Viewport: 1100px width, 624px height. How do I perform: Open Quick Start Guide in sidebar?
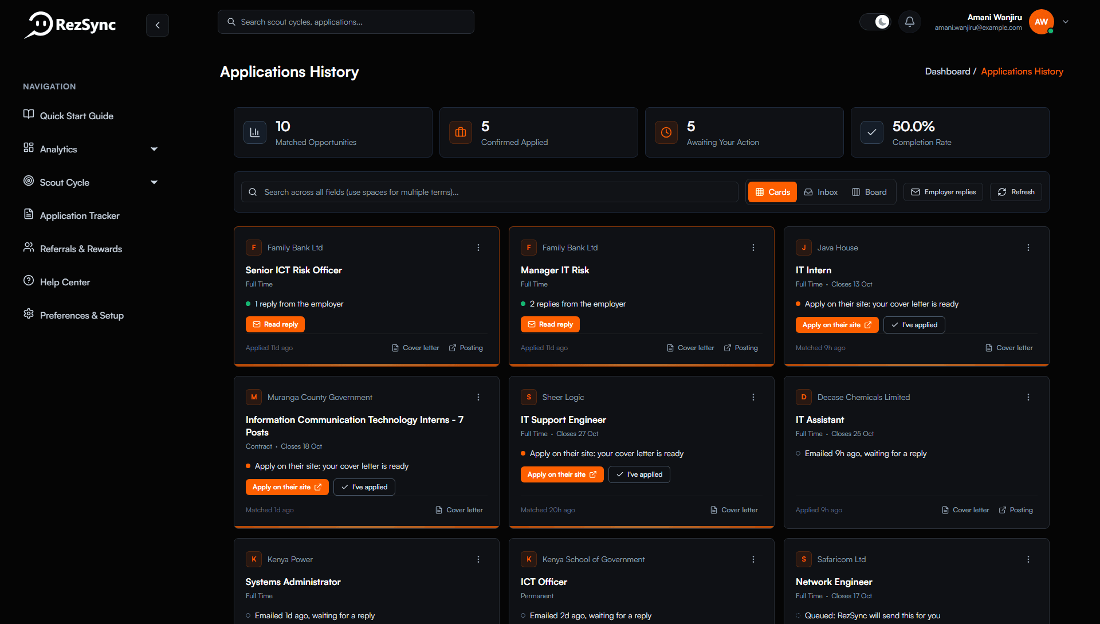[68, 116]
